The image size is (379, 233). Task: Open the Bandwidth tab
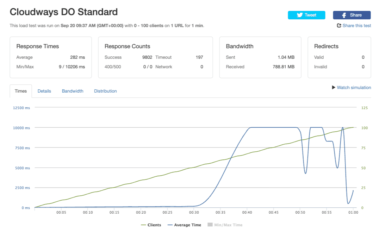(x=73, y=91)
